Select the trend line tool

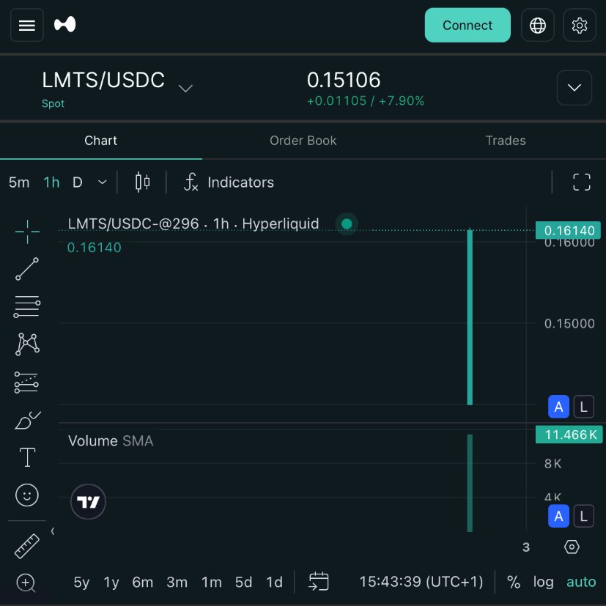(x=27, y=269)
